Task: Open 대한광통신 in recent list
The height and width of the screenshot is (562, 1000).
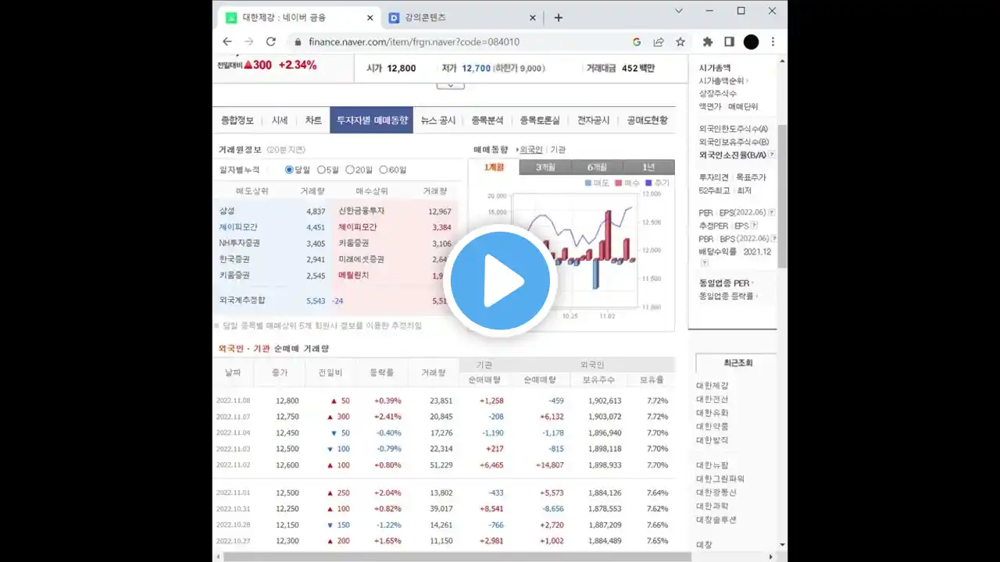Action: pos(716,492)
